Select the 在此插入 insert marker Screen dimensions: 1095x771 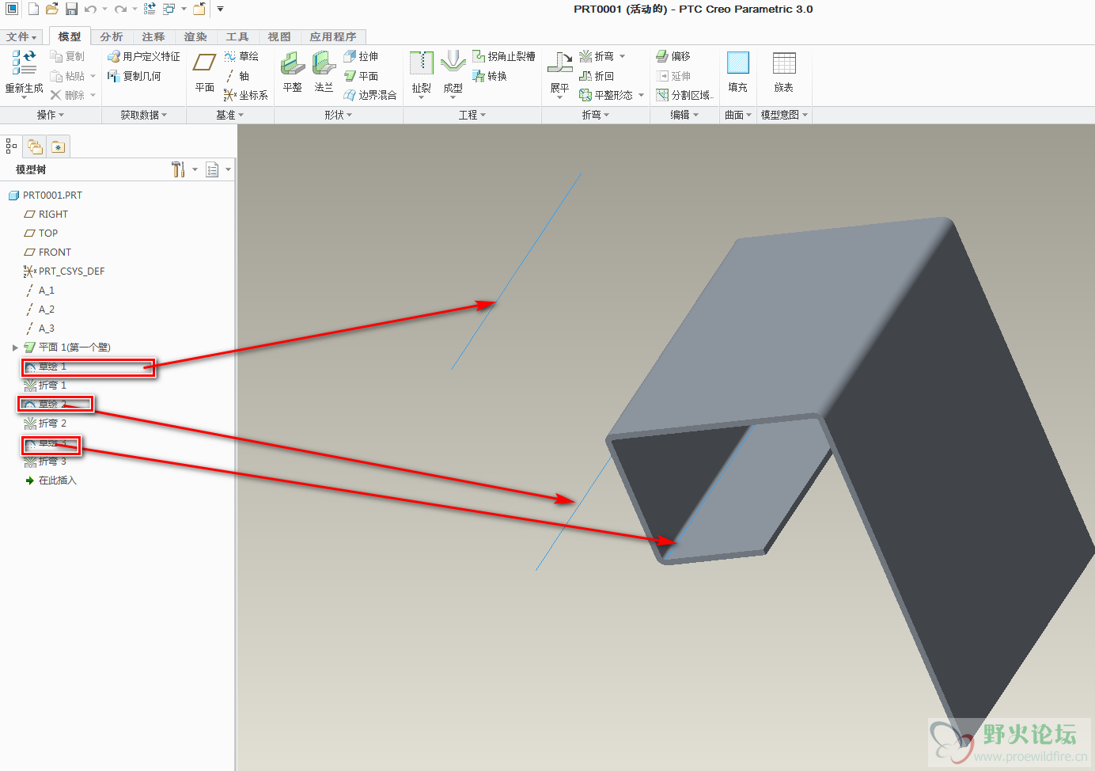[x=51, y=480]
